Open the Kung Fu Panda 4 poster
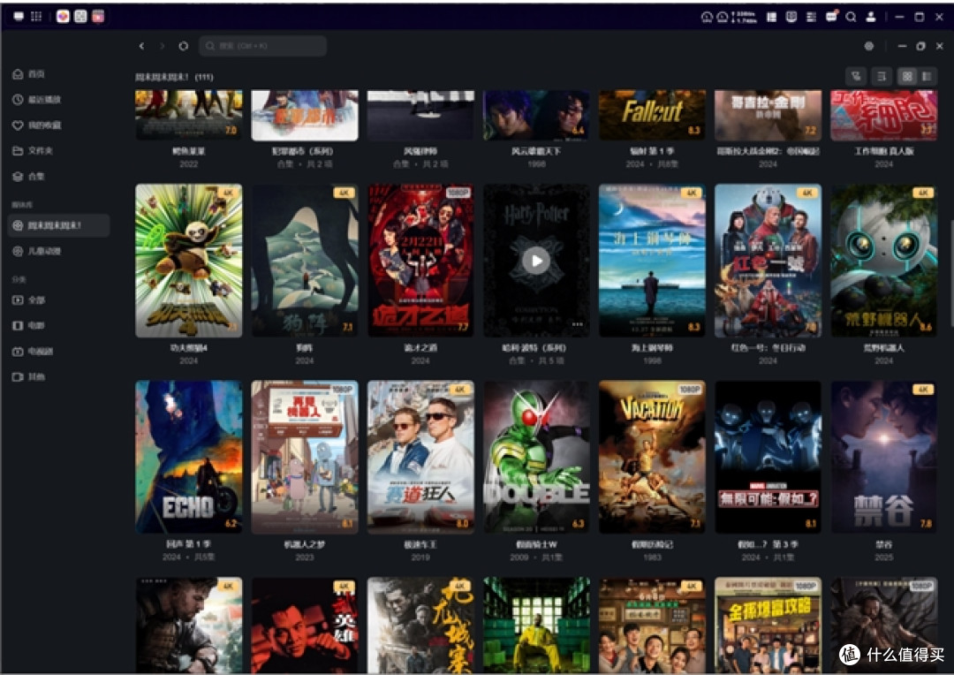The width and height of the screenshot is (954, 675). click(x=189, y=261)
